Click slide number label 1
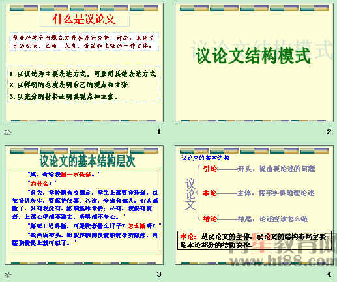This screenshot has width=337, height=282. point(159,132)
